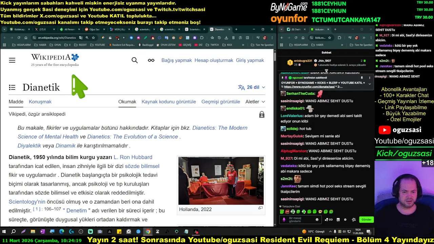The height and width of the screenshot is (244, 434).
Task: Click Giriş yapmak login link
Action: [x=250, y=60]
